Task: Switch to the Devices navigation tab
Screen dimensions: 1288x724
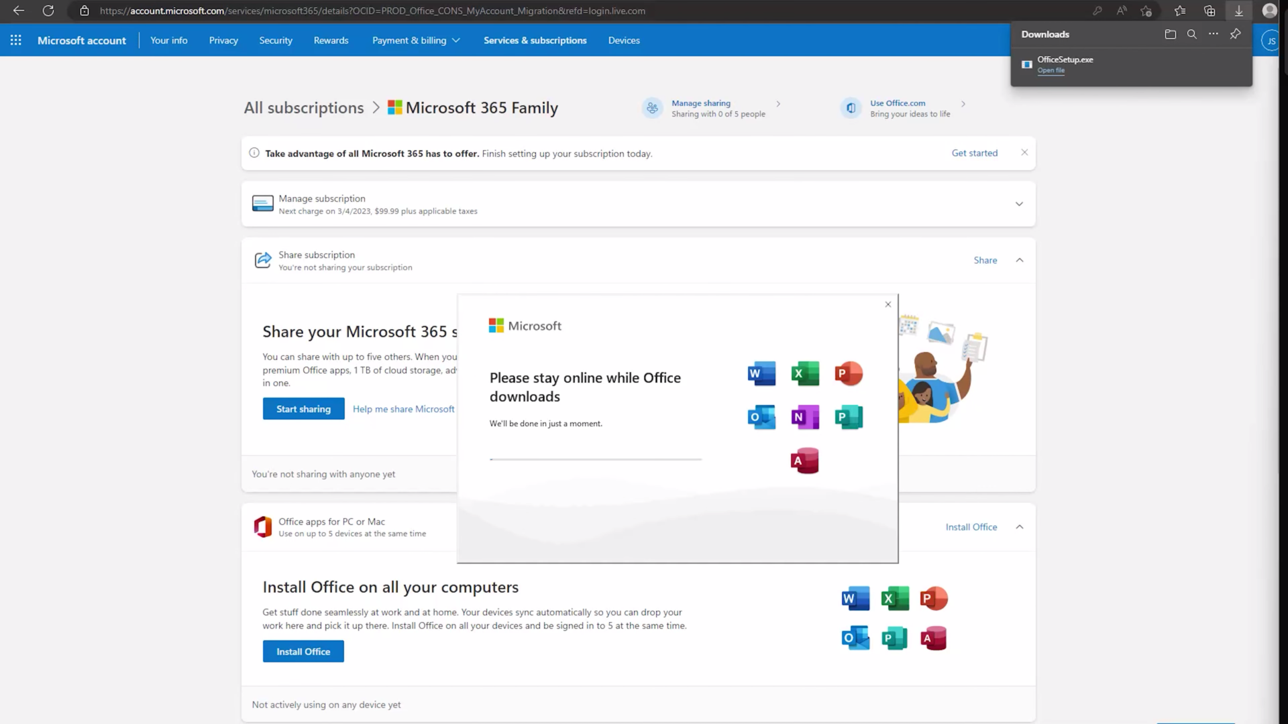Action: (624, 40)
